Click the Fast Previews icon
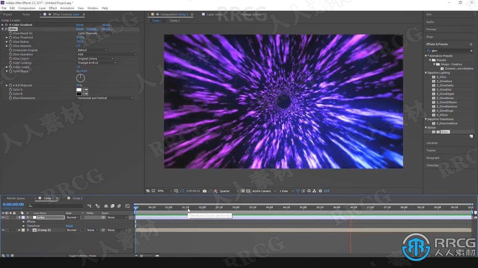 [304, 191]
